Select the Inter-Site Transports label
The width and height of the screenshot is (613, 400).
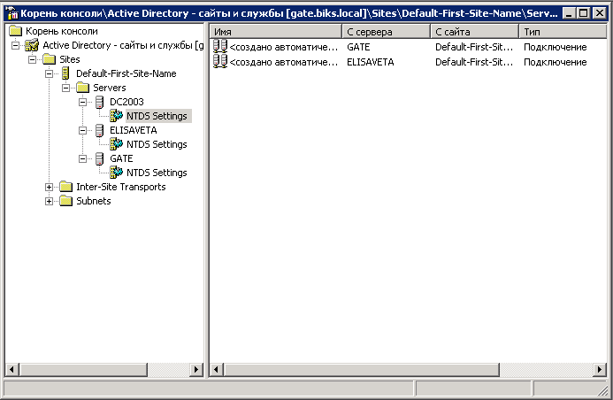pos(121,187)
